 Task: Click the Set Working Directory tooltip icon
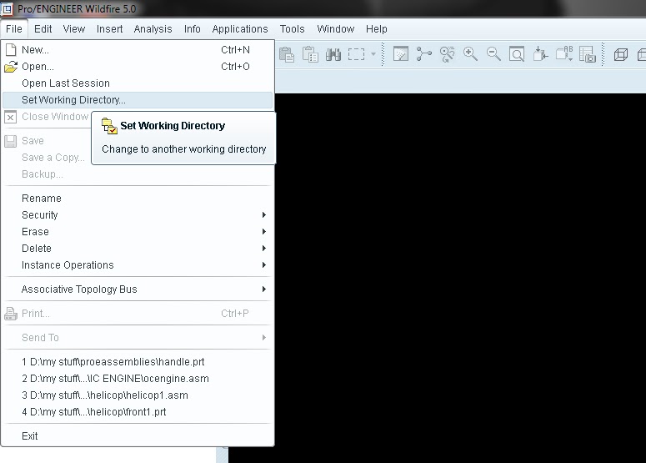click(109, 126)
